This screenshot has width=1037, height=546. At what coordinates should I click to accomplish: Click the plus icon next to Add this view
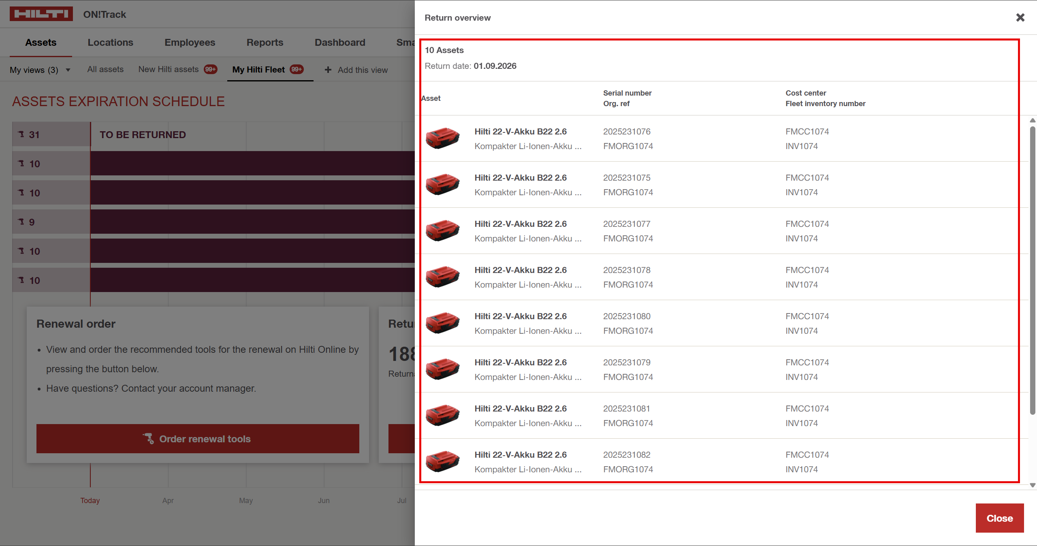point(328,70)
